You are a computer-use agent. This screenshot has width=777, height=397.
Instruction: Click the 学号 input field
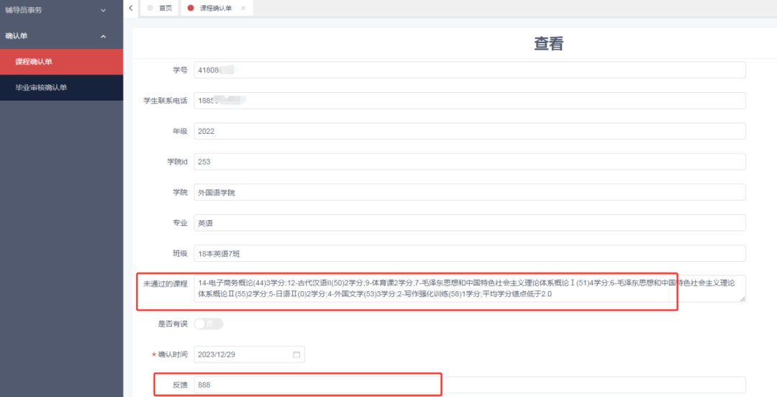tap(468, 70)
